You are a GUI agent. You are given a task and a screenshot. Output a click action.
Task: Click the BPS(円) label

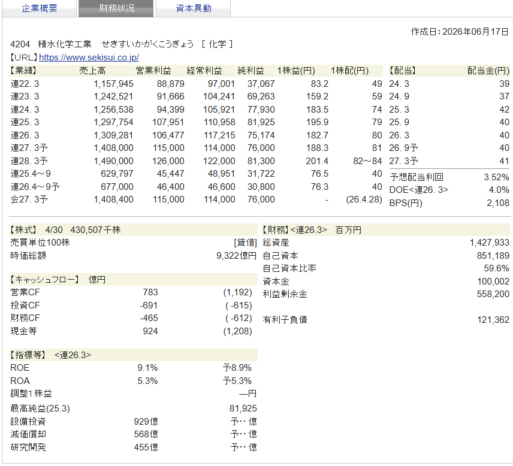(406, 203)
